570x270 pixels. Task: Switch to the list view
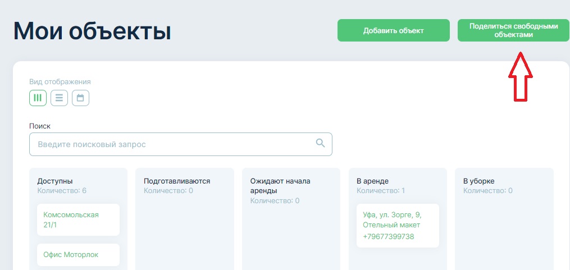(x=59, y=98)
